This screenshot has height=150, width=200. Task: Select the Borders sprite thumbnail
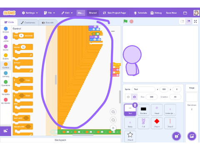click(143, 110)
